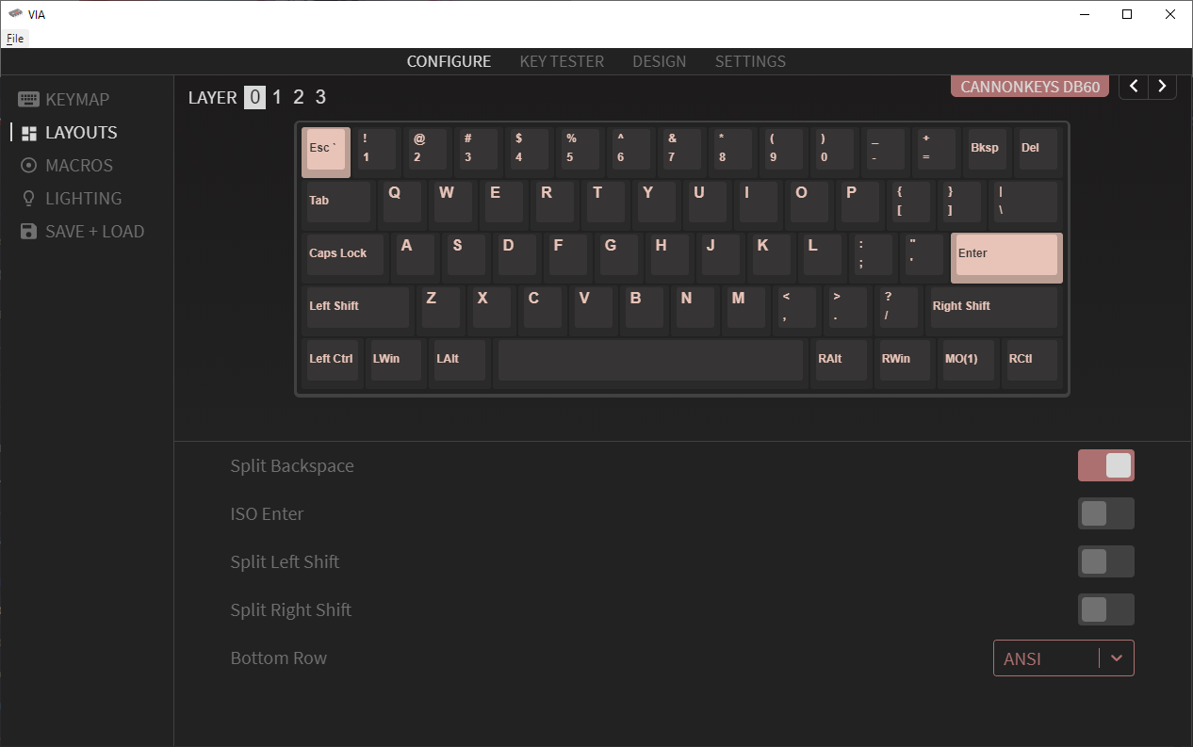Go to previous keyboard with left chevron
This screenshot has width=1193, height=747.
pyautogui.click(x=1134, y=87)
